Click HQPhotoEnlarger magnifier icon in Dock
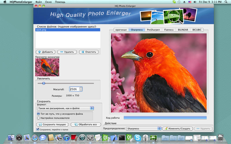Image resolution: width=231 pixels, height=144 pixels. tap(153, 138)
